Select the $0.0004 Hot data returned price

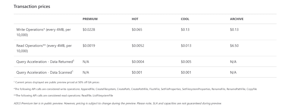138,62
